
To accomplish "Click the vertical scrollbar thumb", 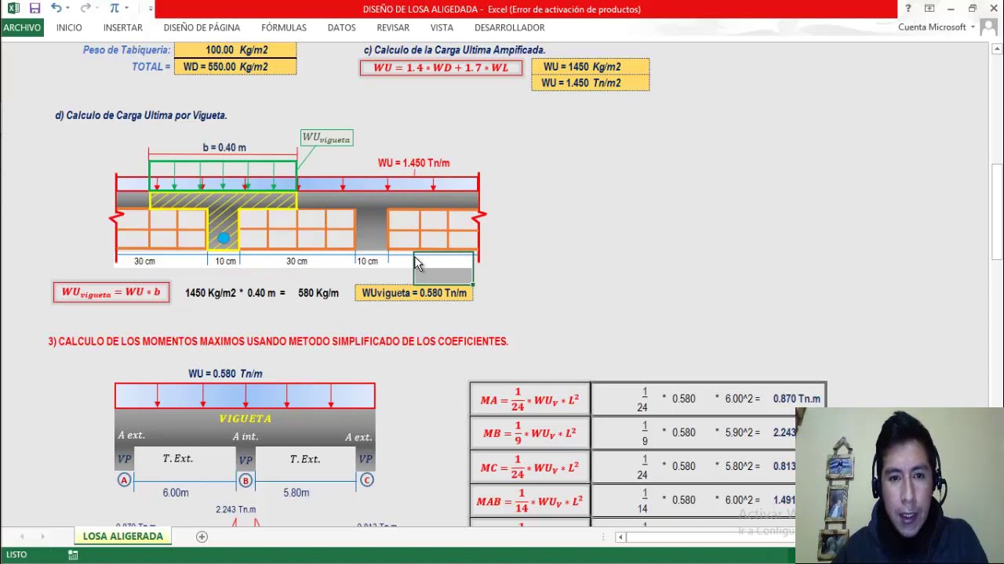I will coord(997,210).
